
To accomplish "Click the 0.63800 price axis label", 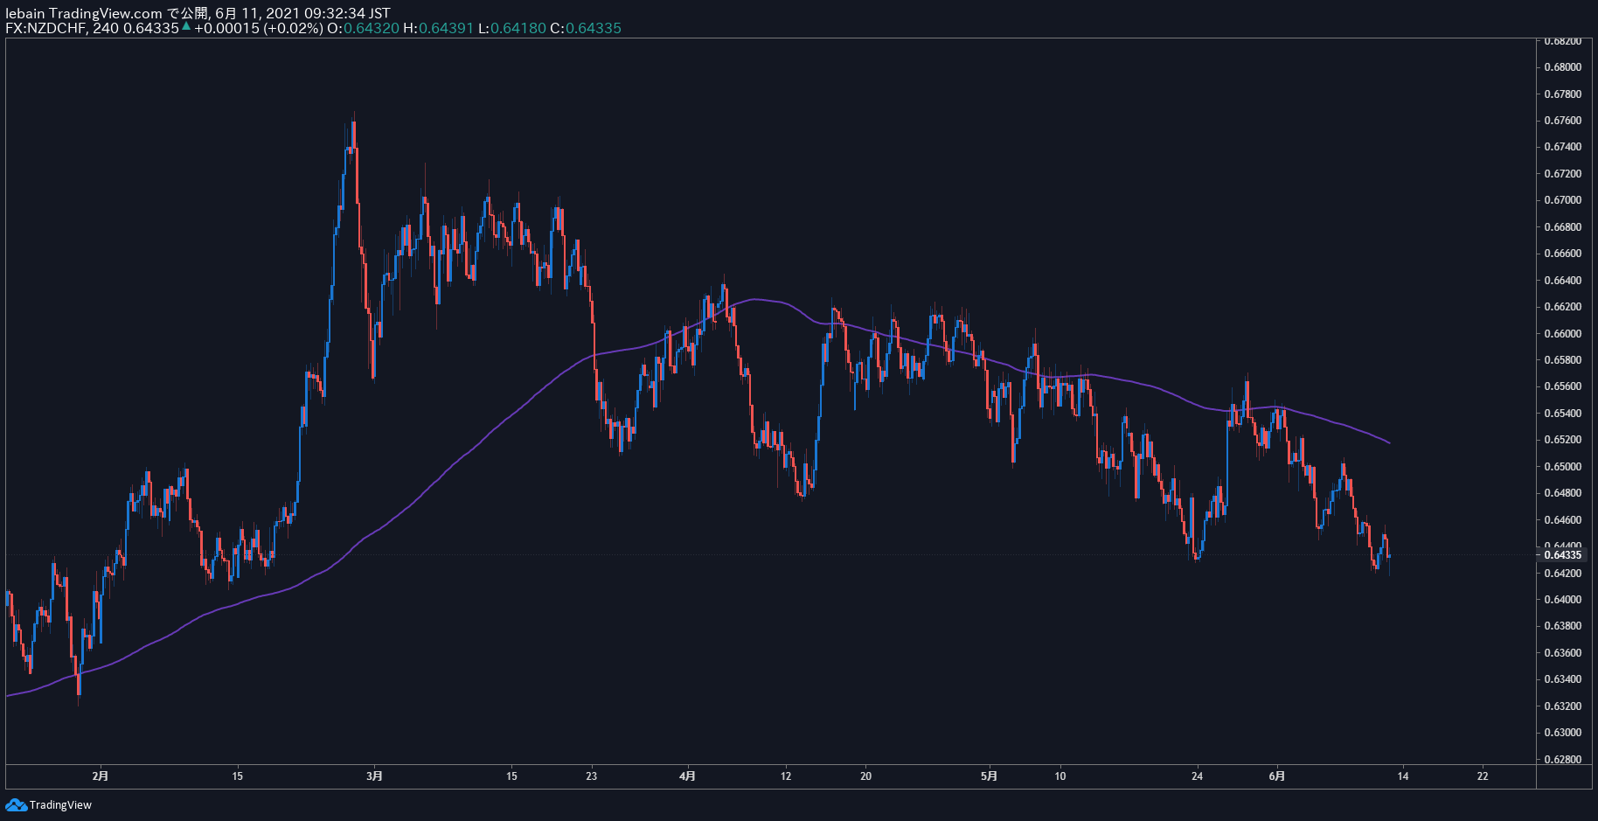I will pos(1562,626).
